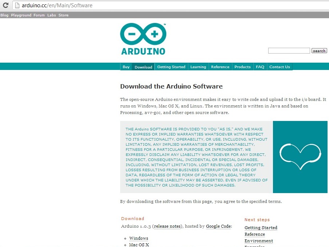
Task: Open the Forum link
Action: click(x=39, y=15)
